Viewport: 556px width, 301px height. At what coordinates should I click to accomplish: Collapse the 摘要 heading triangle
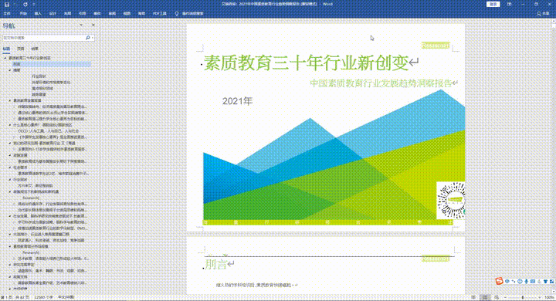click(10, 70)
